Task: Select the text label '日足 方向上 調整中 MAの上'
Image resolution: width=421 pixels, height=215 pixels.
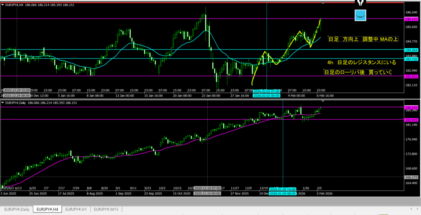Action: point(363,39)
